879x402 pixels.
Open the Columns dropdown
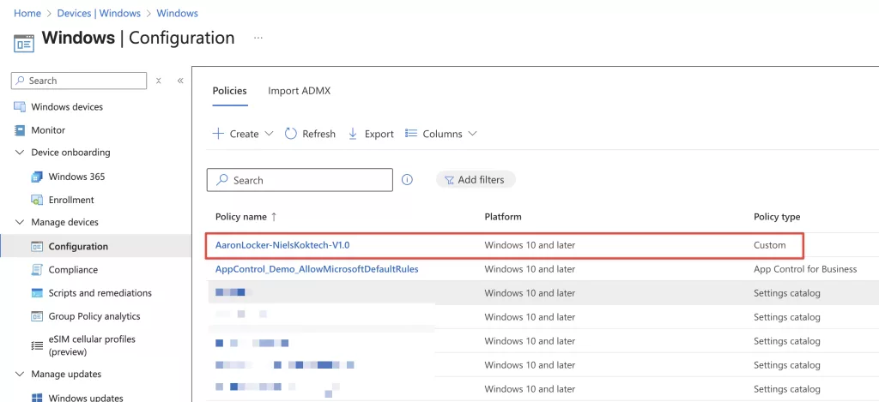tap(441, 134)
